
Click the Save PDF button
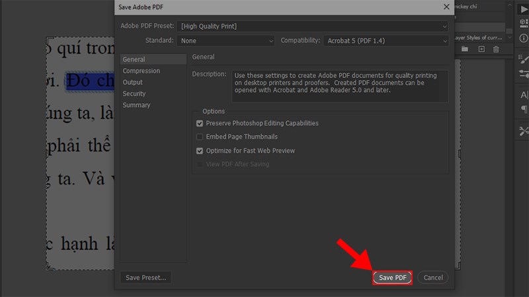tap(392, 278)
